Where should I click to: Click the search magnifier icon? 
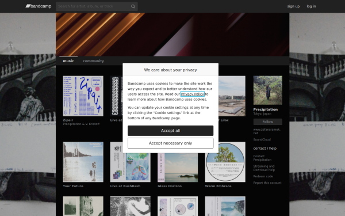tap(133, 6)
